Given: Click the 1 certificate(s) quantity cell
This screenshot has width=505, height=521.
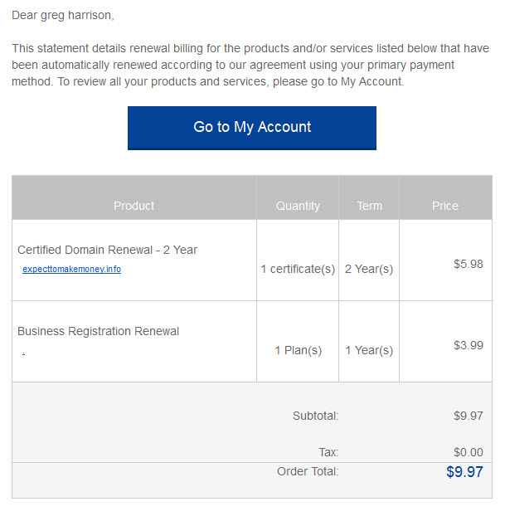Looking at the screenshot, I should pyautogui.click(x=298, y=269).
